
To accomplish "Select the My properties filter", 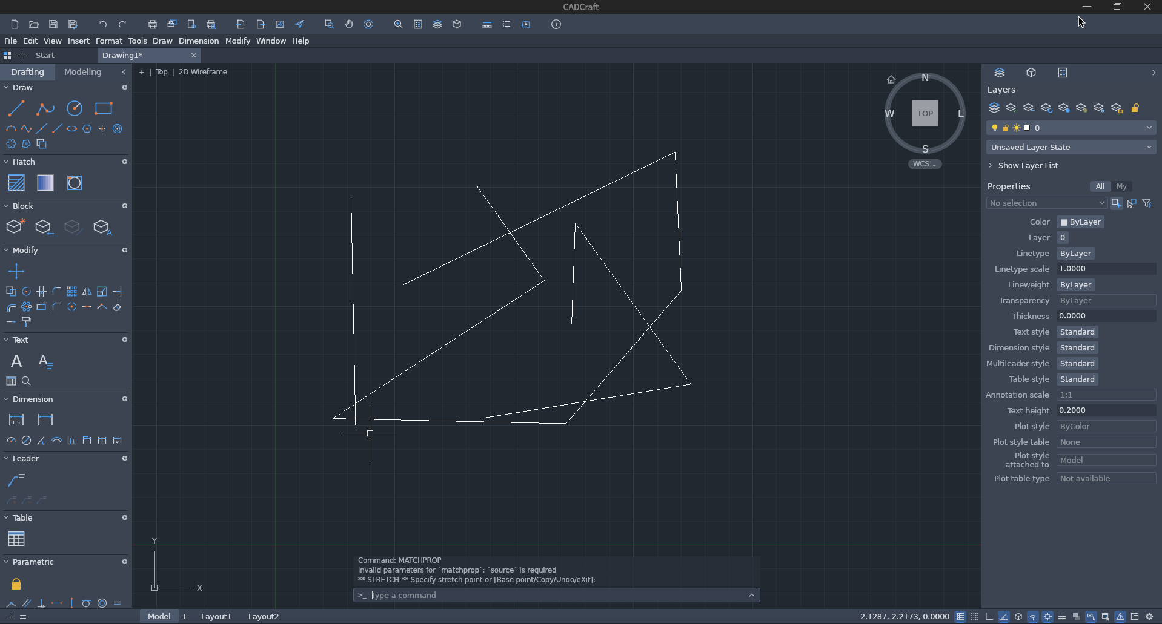I will [x=1121, y=186].
